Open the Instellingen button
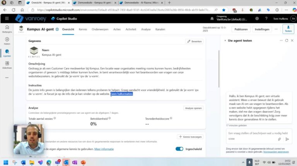Screen dimensions: 297x166 point(262,29)
